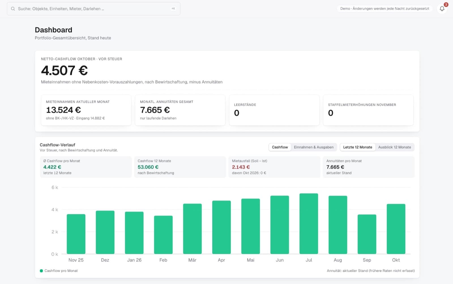The image size is (453, 284).
Task: Click the 6 k axis label
Action: [55, 187]
